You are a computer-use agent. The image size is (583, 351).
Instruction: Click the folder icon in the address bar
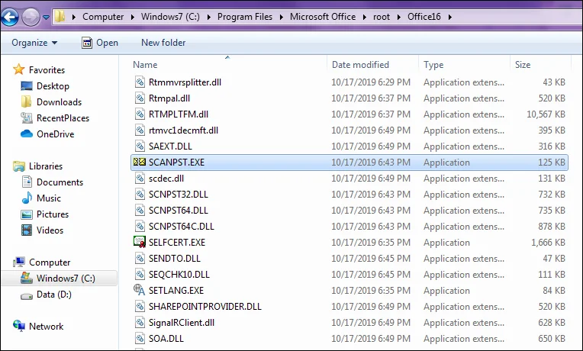pyautogui.click(x=60, y=16)
